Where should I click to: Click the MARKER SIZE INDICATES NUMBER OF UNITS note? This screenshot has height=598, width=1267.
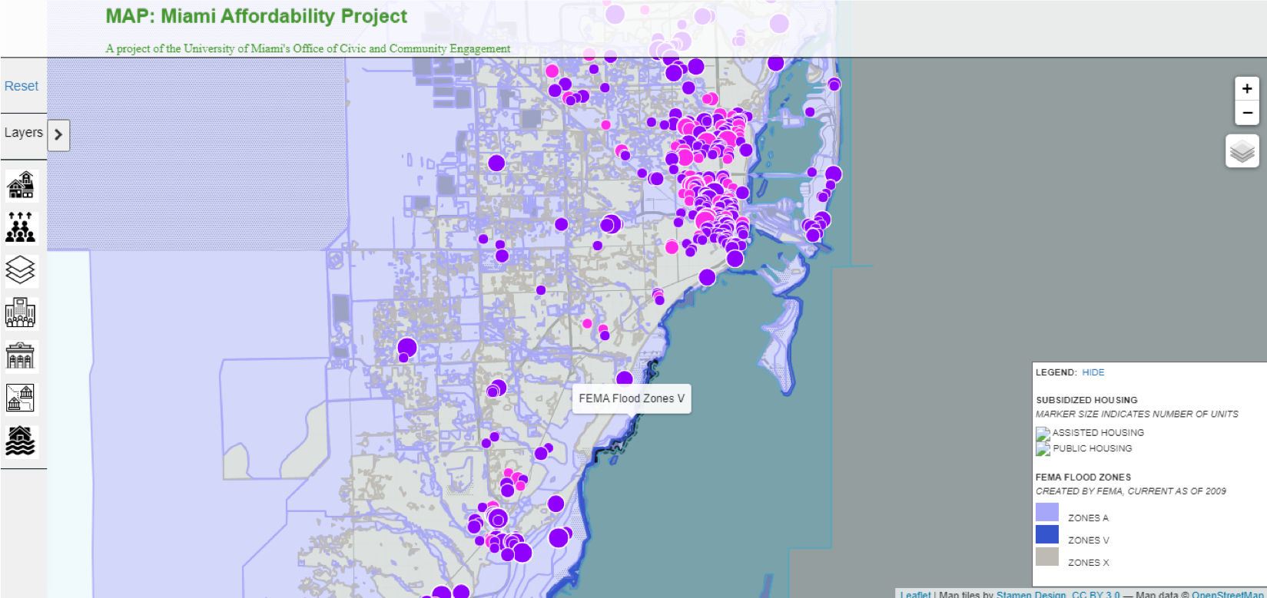1137,414
